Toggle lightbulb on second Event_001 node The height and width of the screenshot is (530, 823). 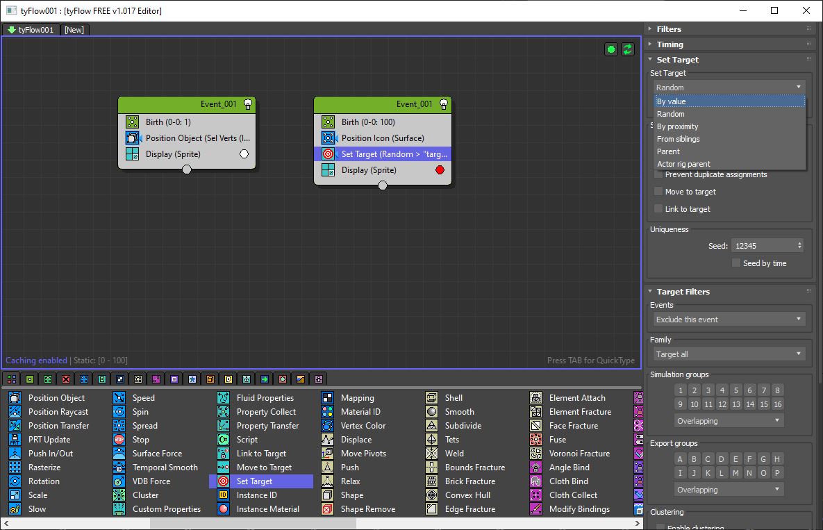444,104
